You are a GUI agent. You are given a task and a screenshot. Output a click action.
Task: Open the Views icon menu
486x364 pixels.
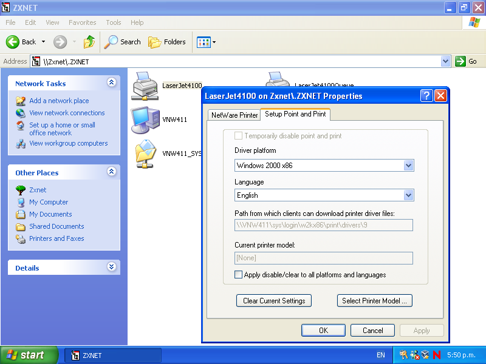204,42
